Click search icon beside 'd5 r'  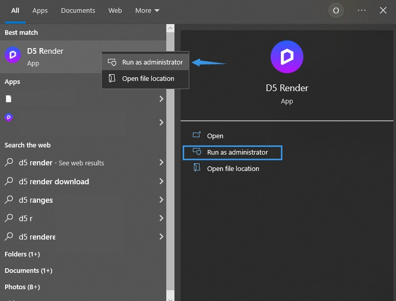coord(9,218)
